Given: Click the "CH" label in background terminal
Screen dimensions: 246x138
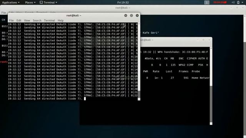Looking at the screenshot, I should [x=3, y=20].
